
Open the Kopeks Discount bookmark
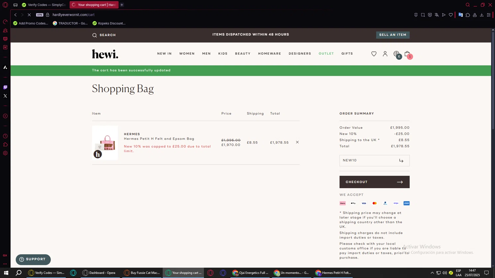[109, 23]
